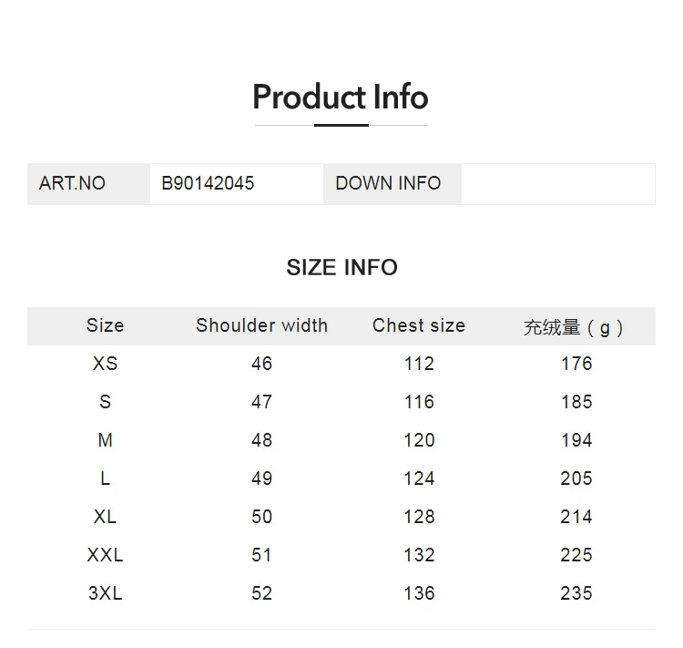683x648 pixels.
Task: Click the 充绒量 (g) column header
Action: (x=576, y=327)
